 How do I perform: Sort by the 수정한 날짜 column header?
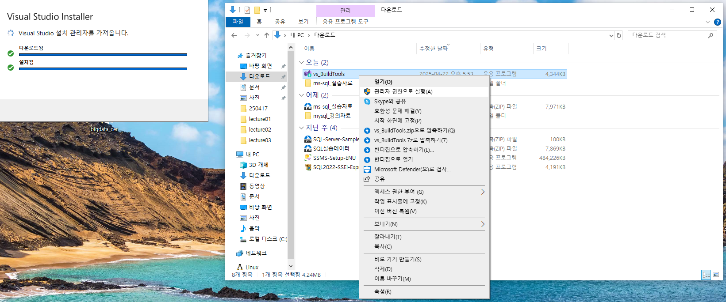[x=449, y=49]
